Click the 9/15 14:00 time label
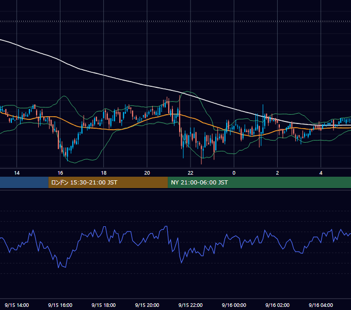 point(17,305)
